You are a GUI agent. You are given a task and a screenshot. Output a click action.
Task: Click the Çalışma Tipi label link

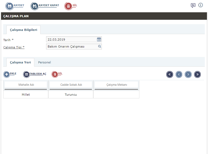point(14,47)
